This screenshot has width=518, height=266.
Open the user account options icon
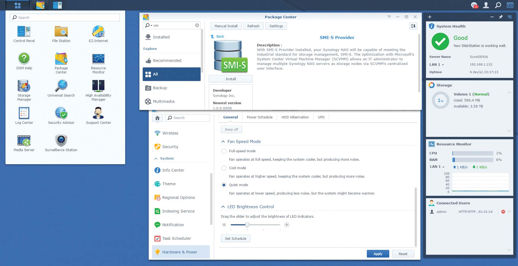(x=486, y=5)
